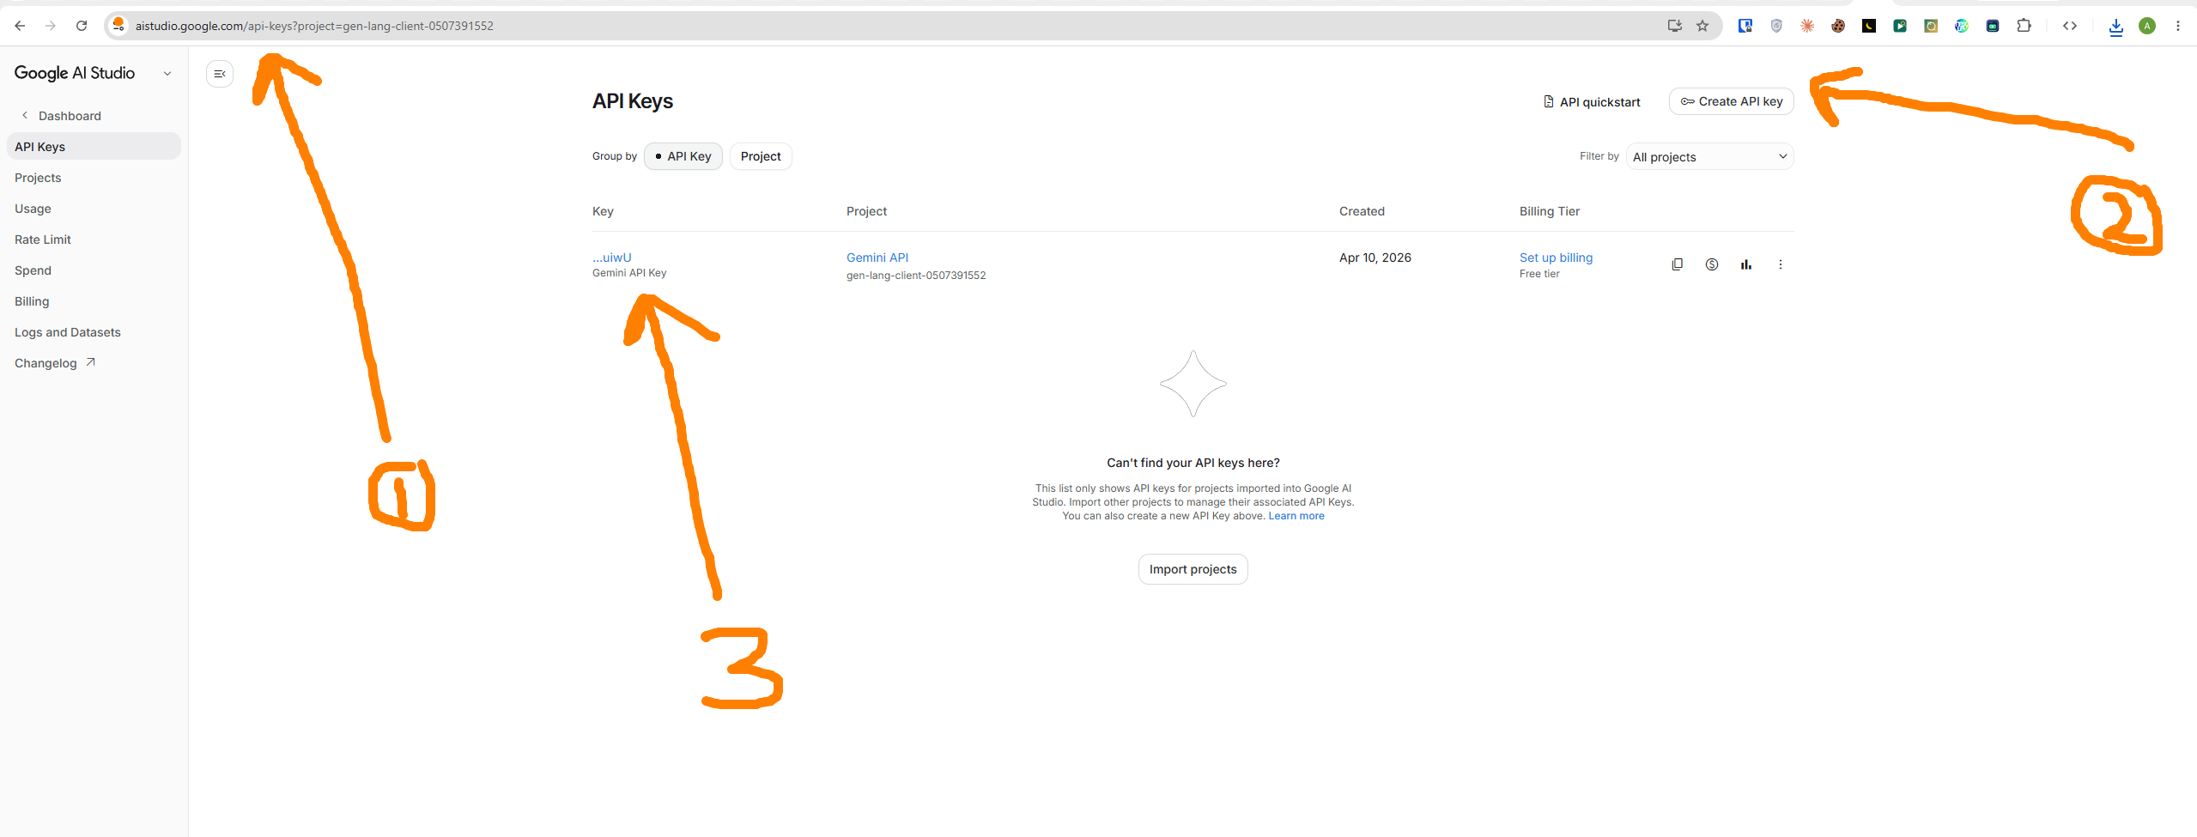The image size is (2197, 837).
Task: Open the dark blue screen recorder extension
Action: pos(1993,26)
